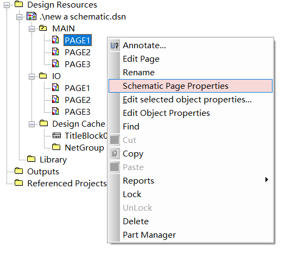Collapse the Design Resources tree node
The width and height of the screenshot is (285, 254).
(x=7, y=5)
